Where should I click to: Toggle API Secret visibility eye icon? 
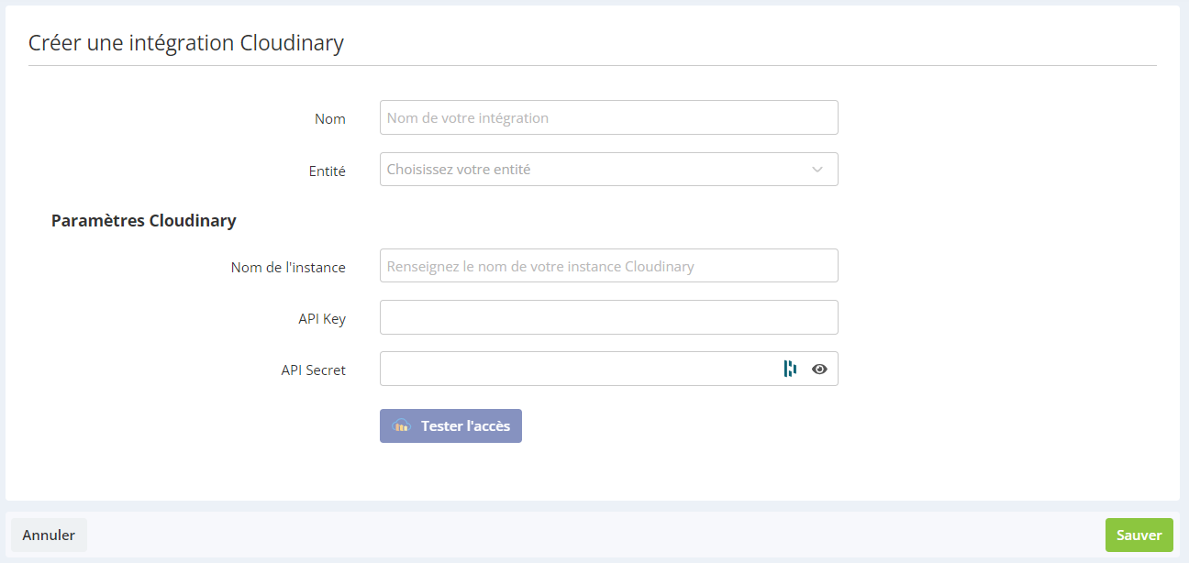coord(819,369)
